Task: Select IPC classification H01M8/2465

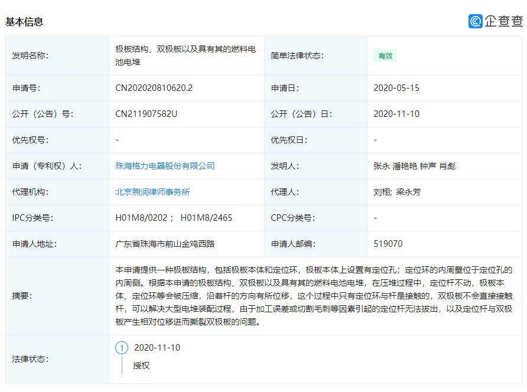Action: [x=207, y=218]
